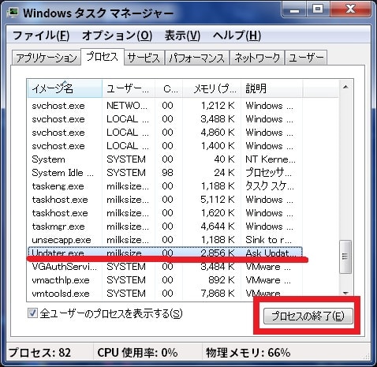Select the vmacthlp.exe process row

[165, 280]
